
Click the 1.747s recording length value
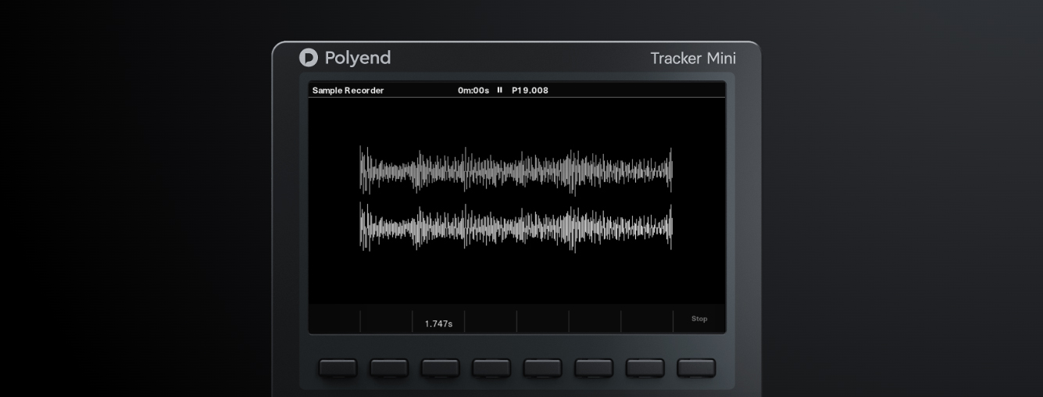[x=438, y=324]
